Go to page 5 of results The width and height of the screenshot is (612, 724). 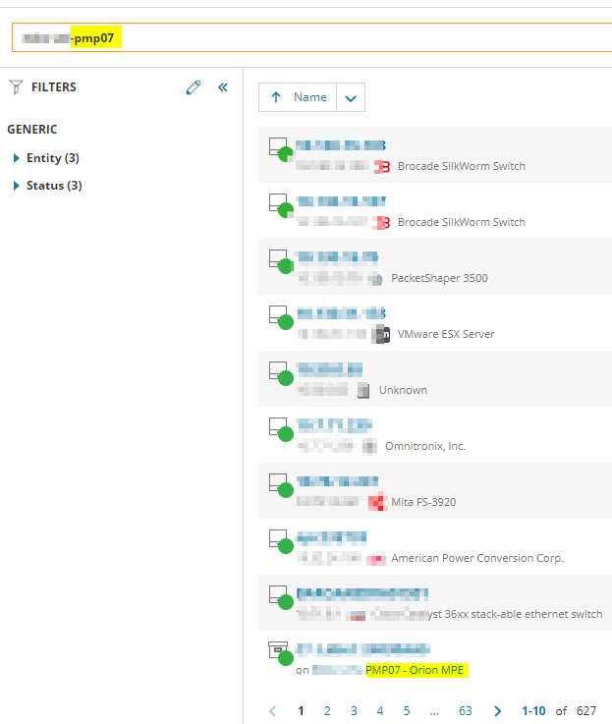407,710
